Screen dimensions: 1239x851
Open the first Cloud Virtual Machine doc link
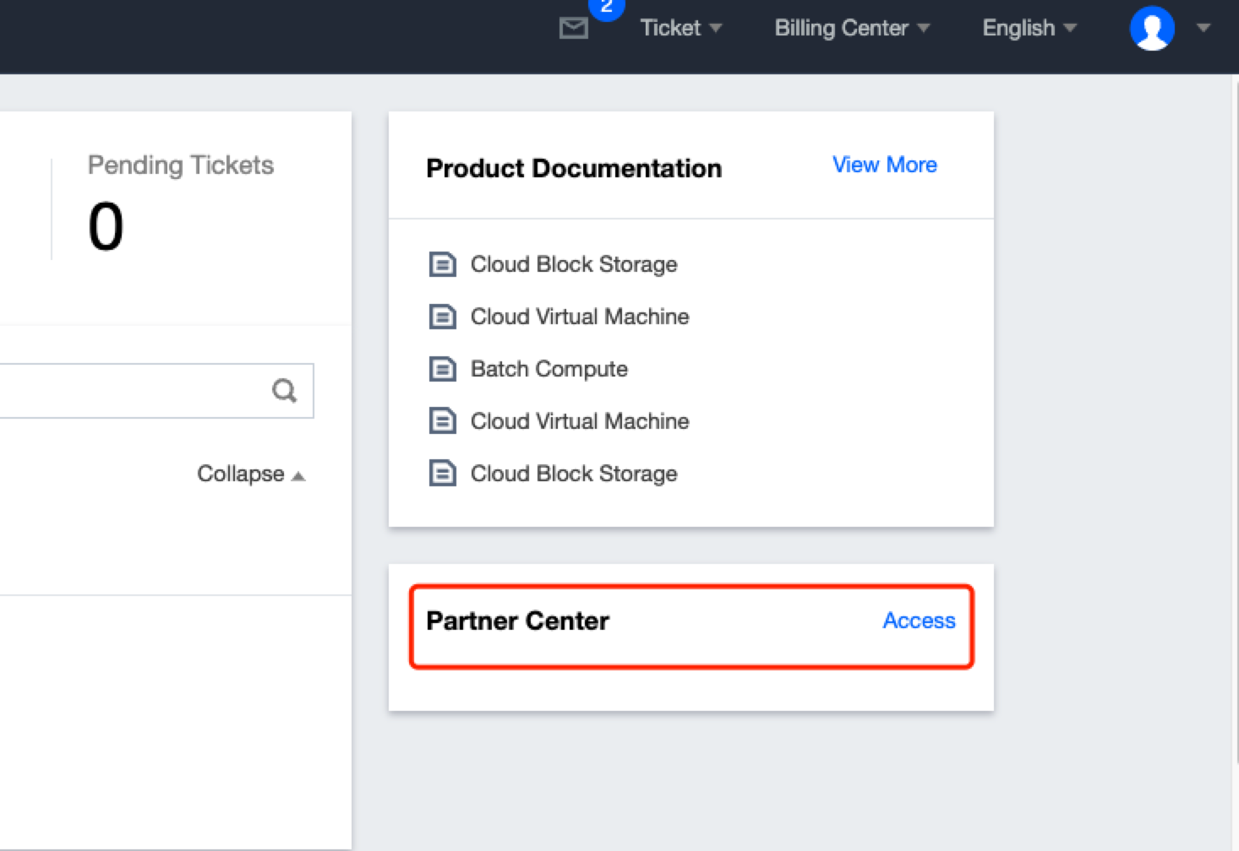click(579, 317)
